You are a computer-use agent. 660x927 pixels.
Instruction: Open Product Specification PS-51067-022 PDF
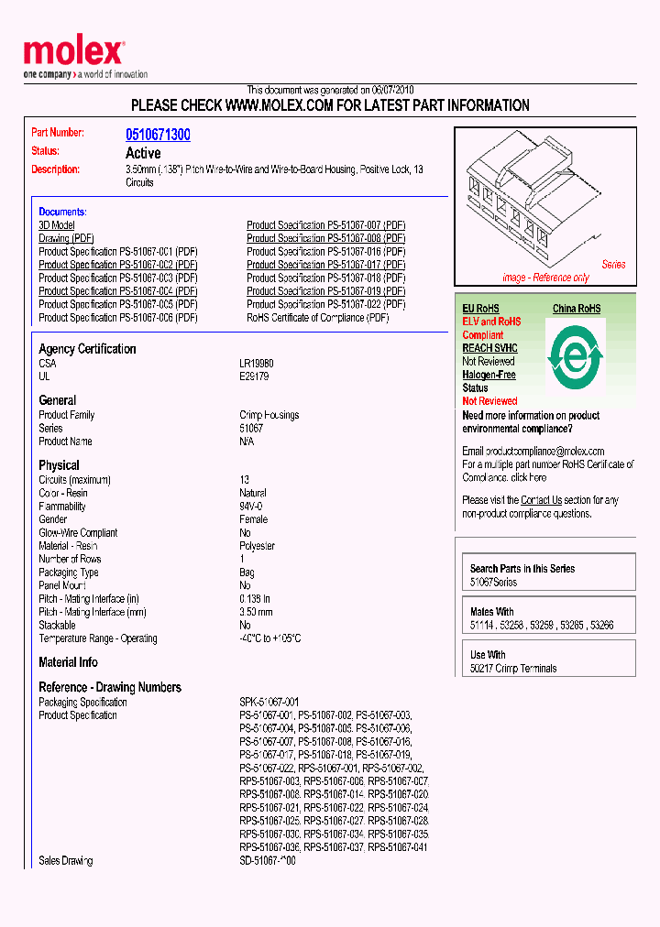[x=325, y=304]
